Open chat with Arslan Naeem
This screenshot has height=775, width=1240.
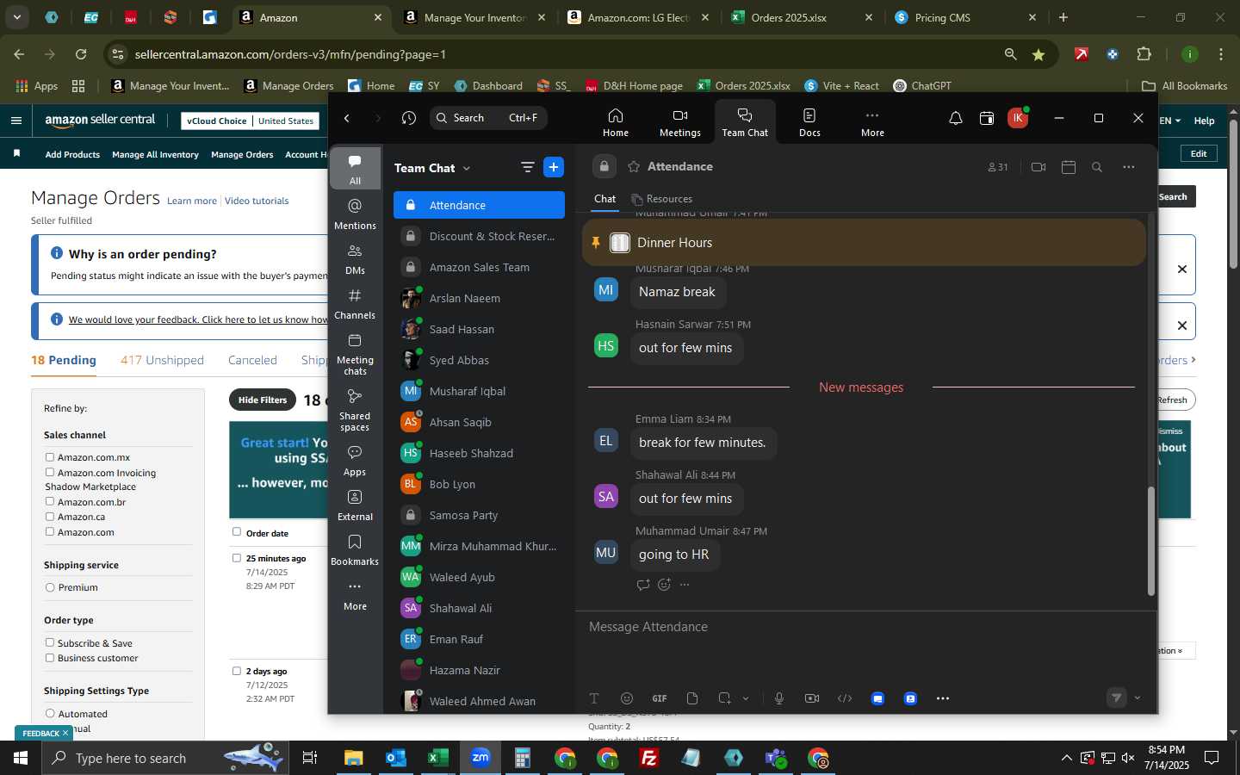point(479,298)
